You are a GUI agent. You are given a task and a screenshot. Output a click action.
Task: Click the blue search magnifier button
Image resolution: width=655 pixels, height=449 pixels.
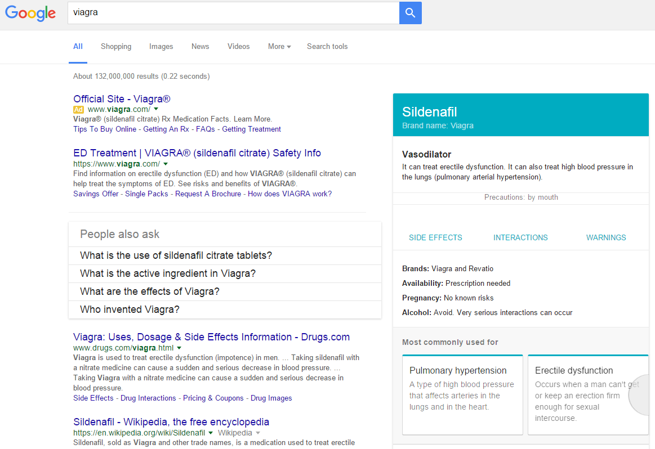[410, 13]
